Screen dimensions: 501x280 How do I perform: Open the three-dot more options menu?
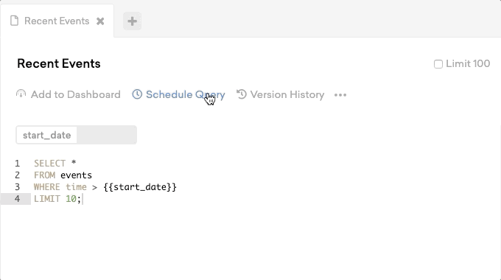[340, 95]
